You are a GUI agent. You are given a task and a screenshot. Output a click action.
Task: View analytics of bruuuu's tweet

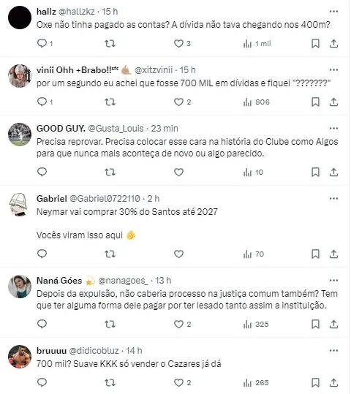click(256, 383)
